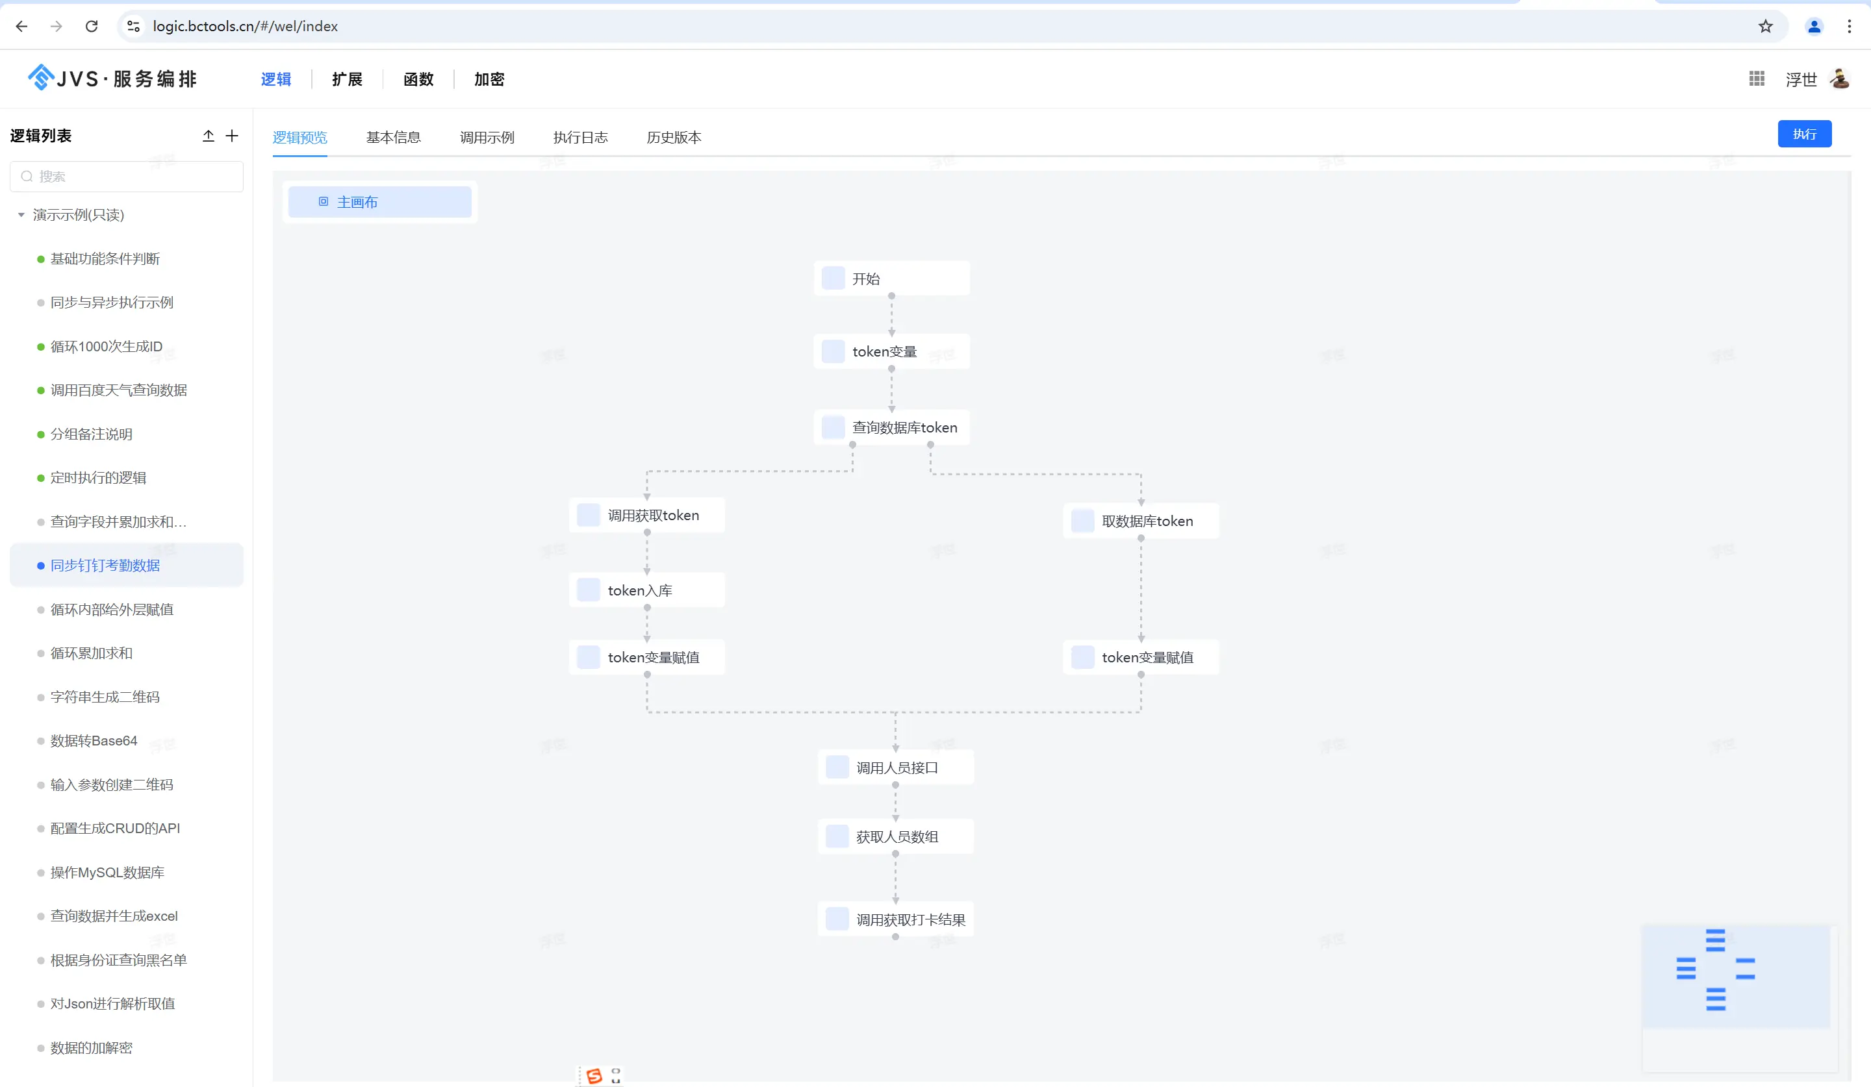Click the user avatar picture

(x=1840, y=79)
